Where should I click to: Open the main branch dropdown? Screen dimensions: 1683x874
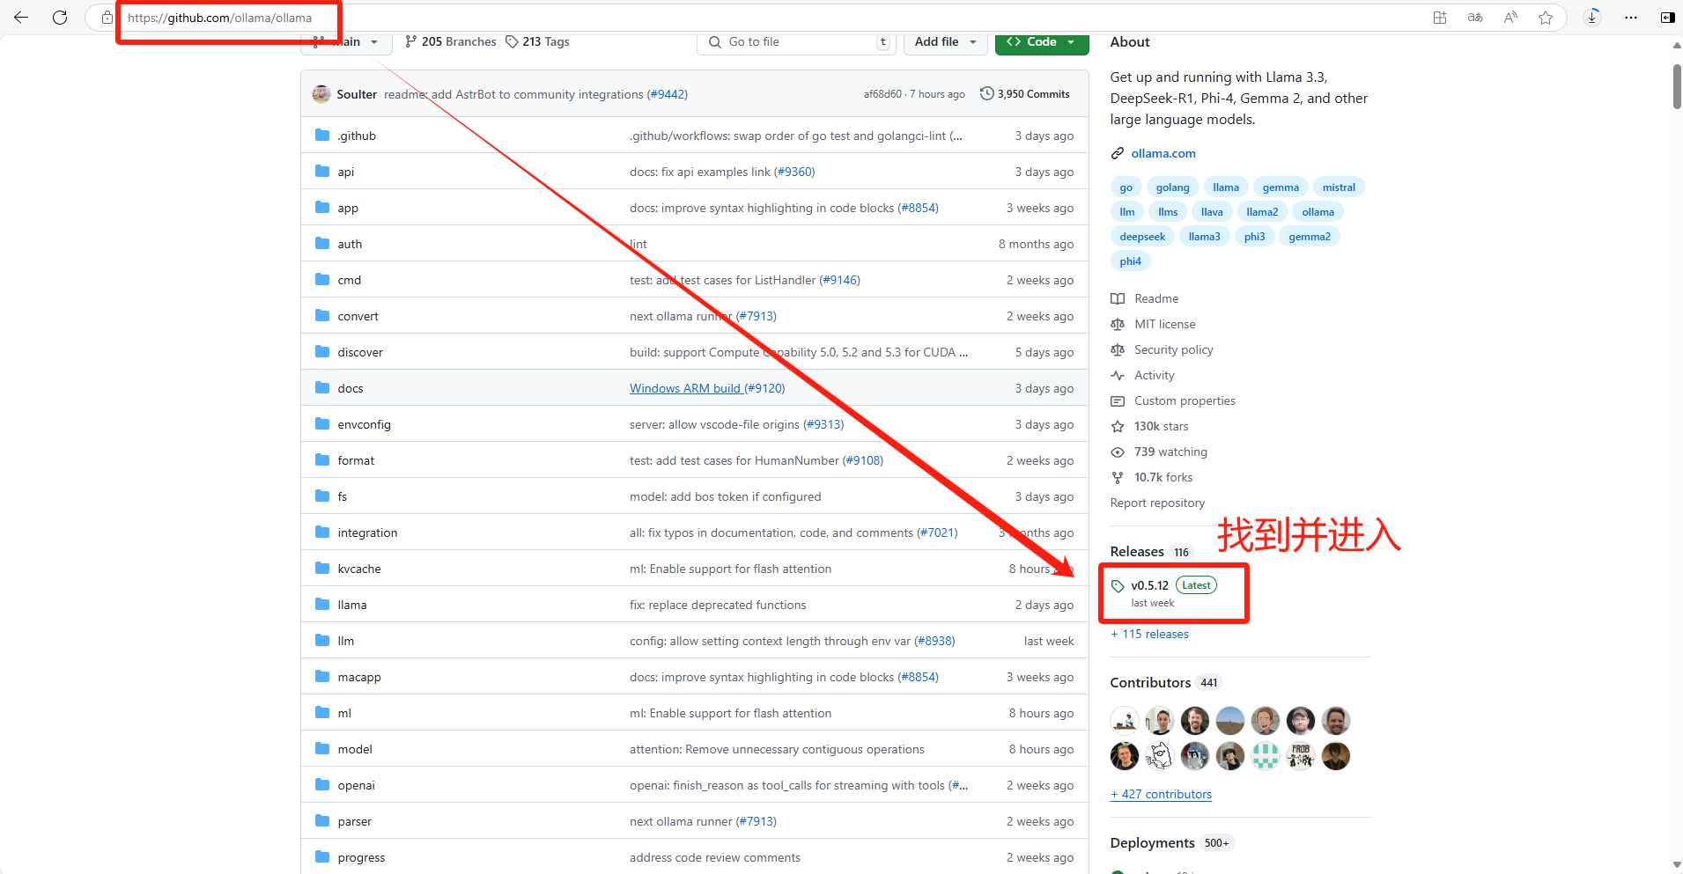coord(344,42)
